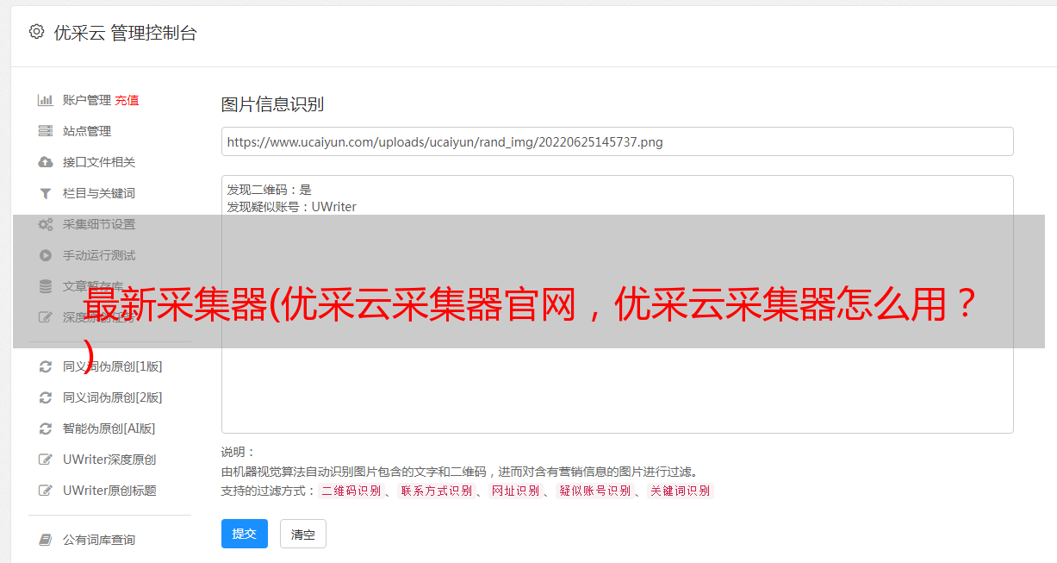Select the 智能伪原创[AI版] refresh icon
Viewport: 1057px width, 563px height.
46,429
